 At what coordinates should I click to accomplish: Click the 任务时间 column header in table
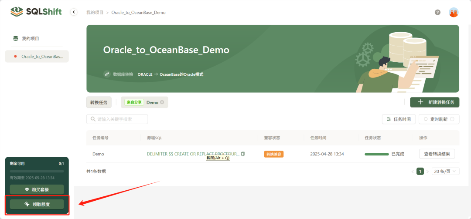pyautogui.click(x=318, y=138)
